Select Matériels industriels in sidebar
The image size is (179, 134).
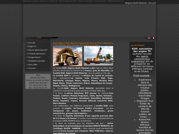pyautogui.click(x=37, y=61)
